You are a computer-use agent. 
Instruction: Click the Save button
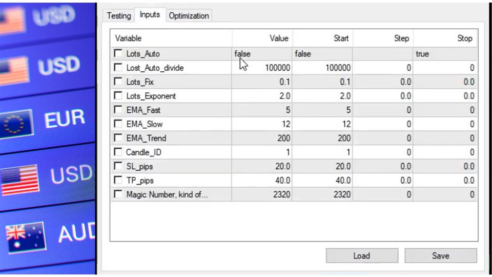[440, 255]
